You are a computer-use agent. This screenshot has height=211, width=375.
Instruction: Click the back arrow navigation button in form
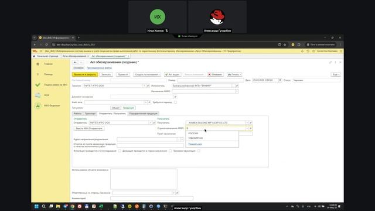tap(75, 62)
